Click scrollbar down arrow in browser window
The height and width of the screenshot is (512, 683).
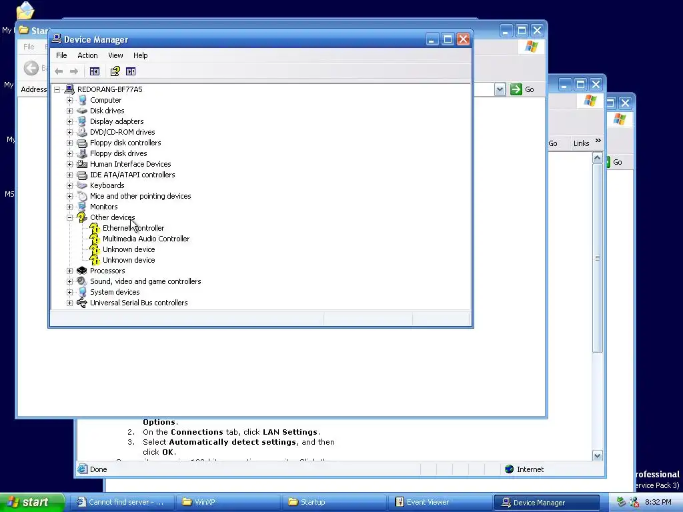[597, 455]
